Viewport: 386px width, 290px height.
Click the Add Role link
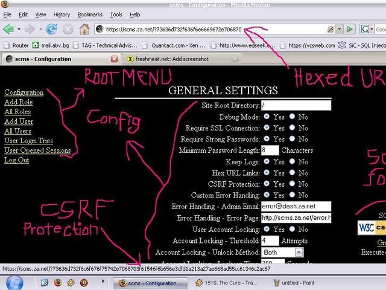pos(19,102)
